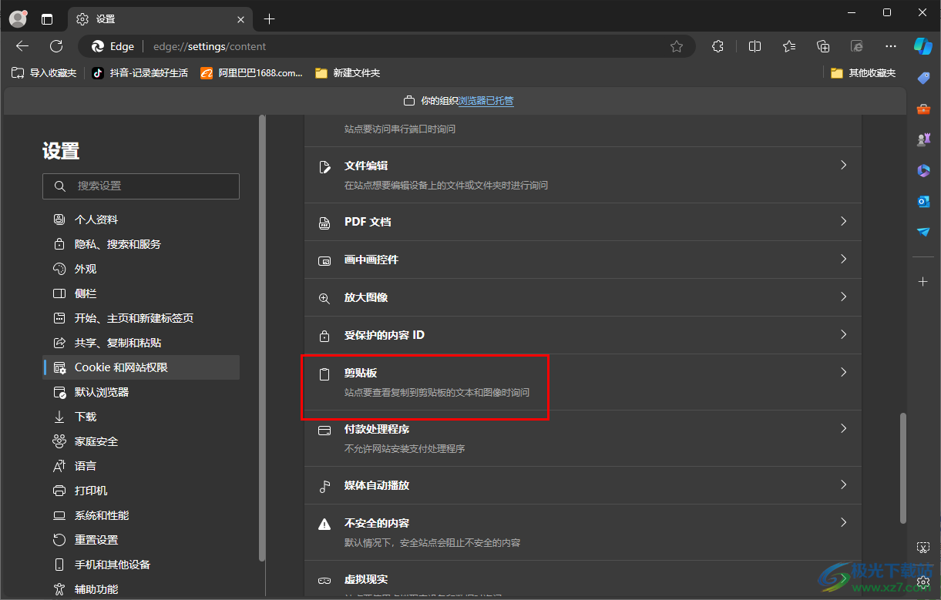Open Copilot icon in sidebar
This screenshot has height=600, width=941.
[x=923, y=45]
